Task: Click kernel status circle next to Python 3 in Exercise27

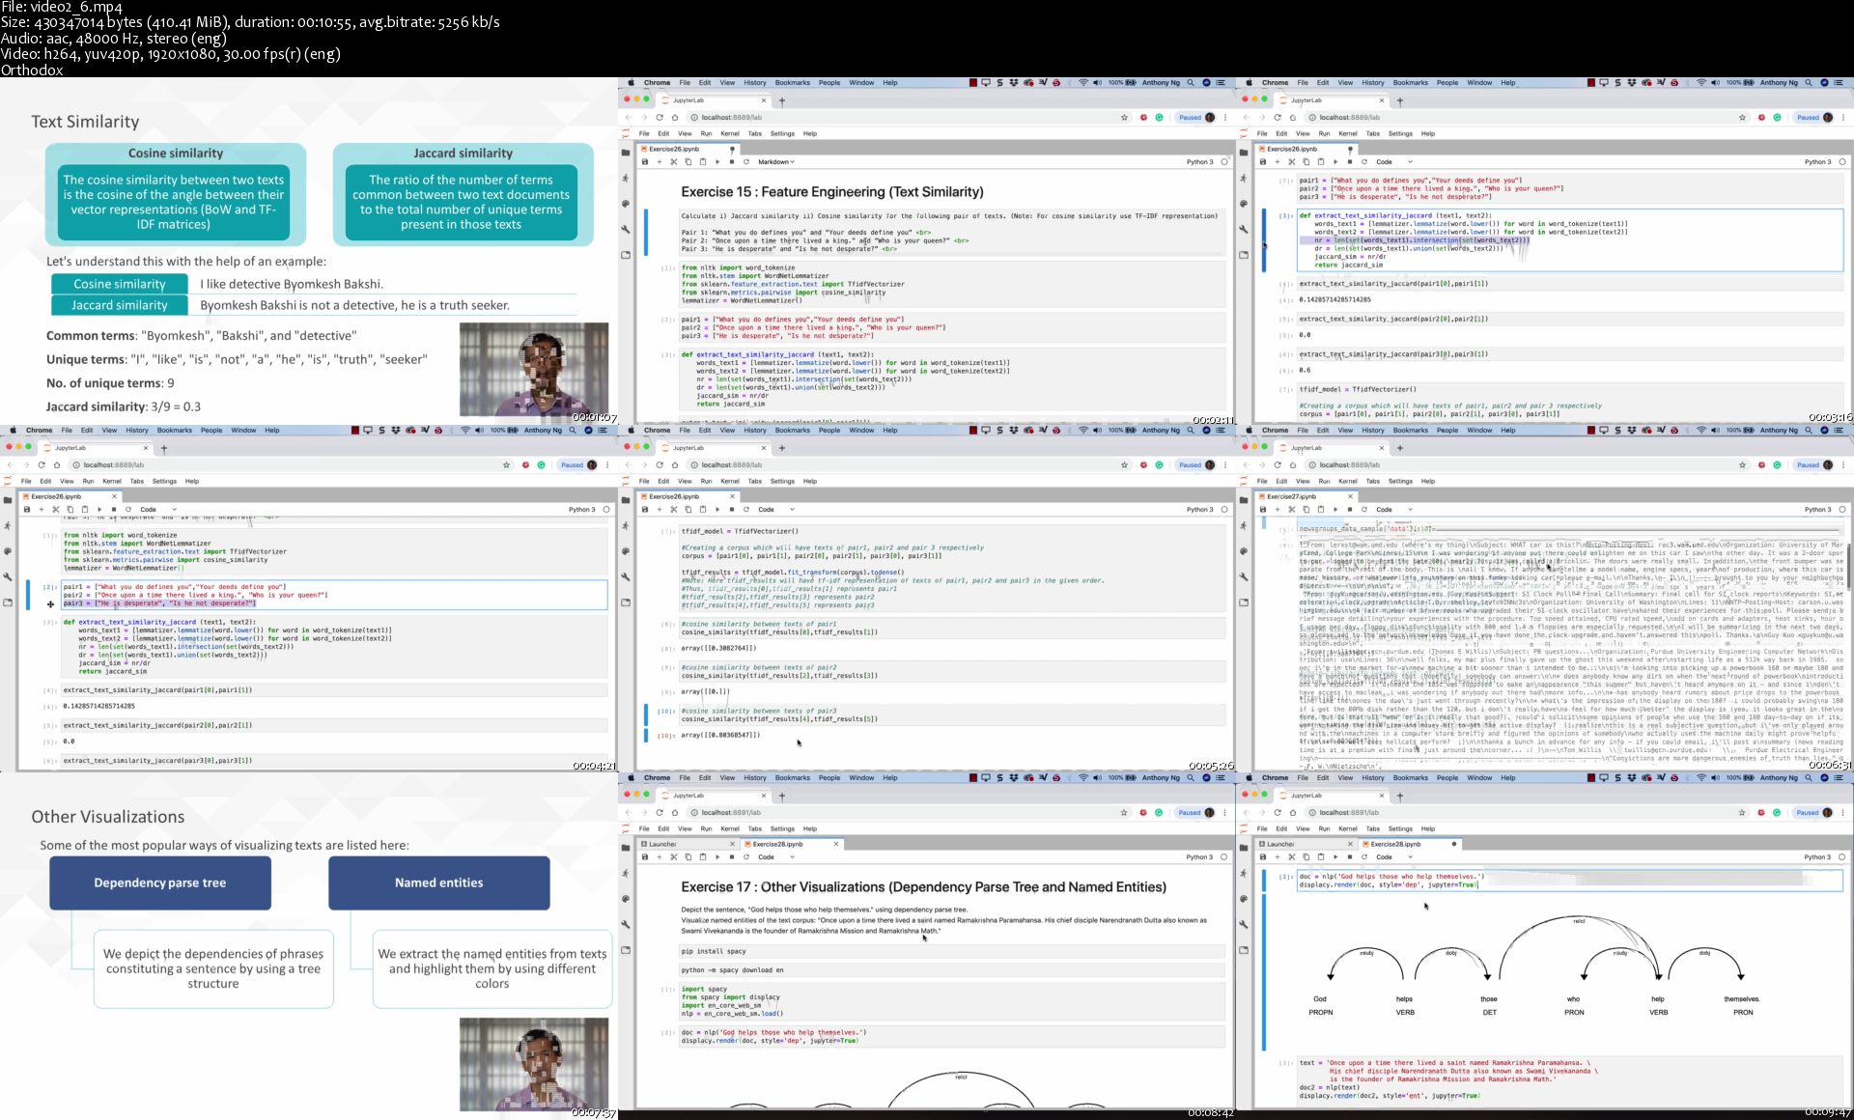Action: (x=1842, y=510)
